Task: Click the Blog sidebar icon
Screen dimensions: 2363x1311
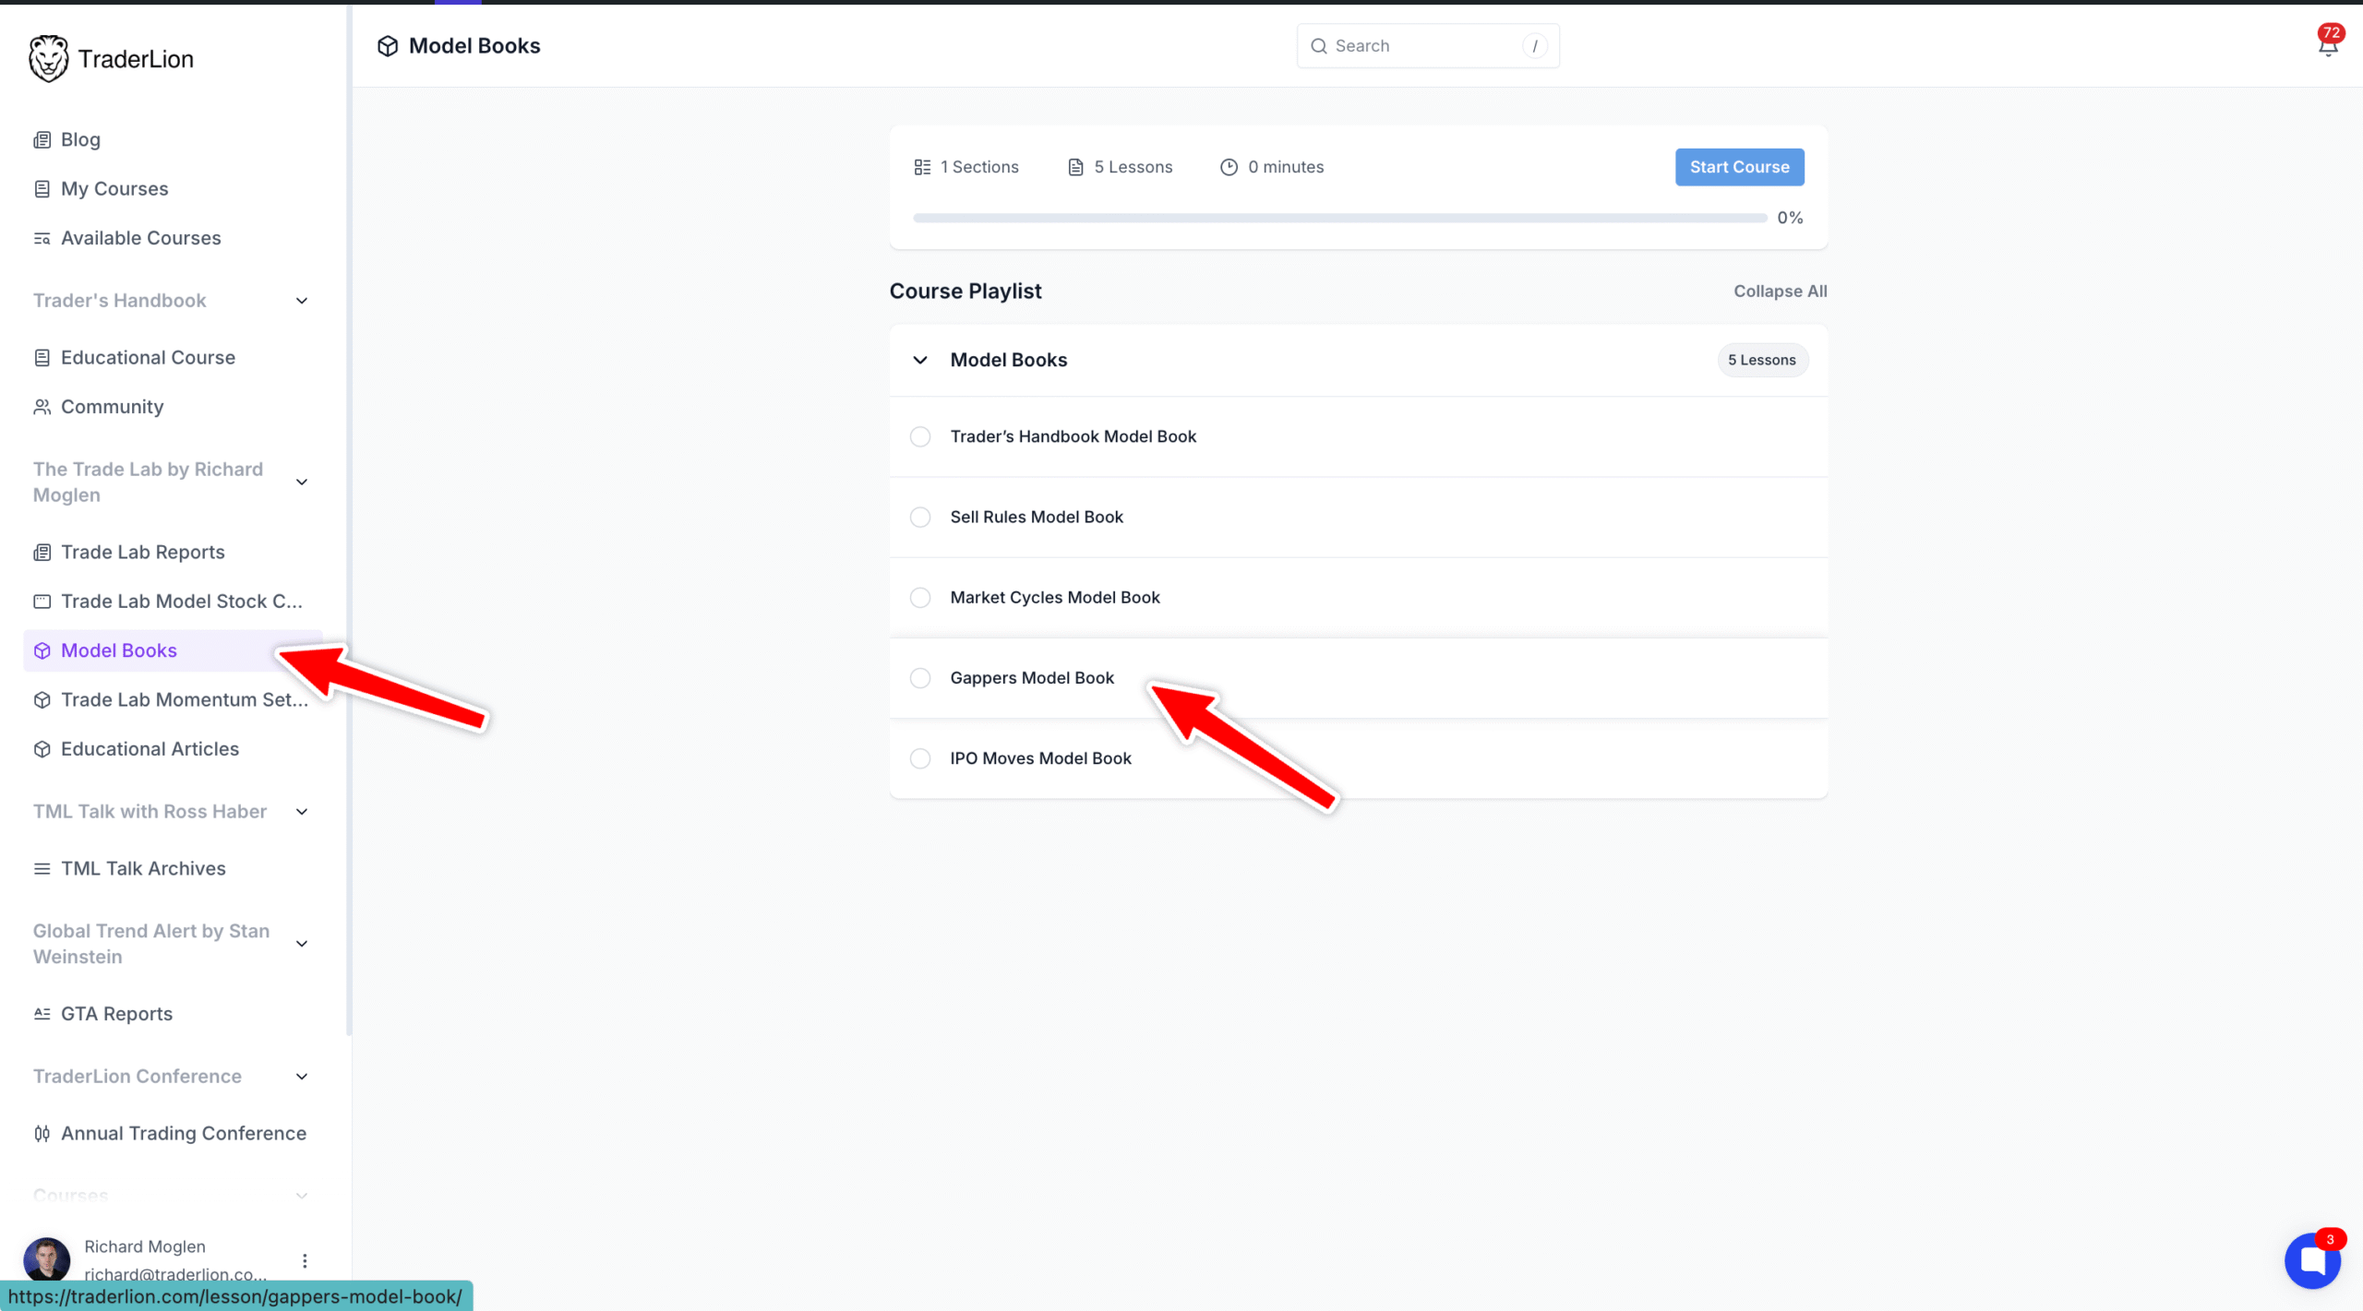Action: pos(42,140)
